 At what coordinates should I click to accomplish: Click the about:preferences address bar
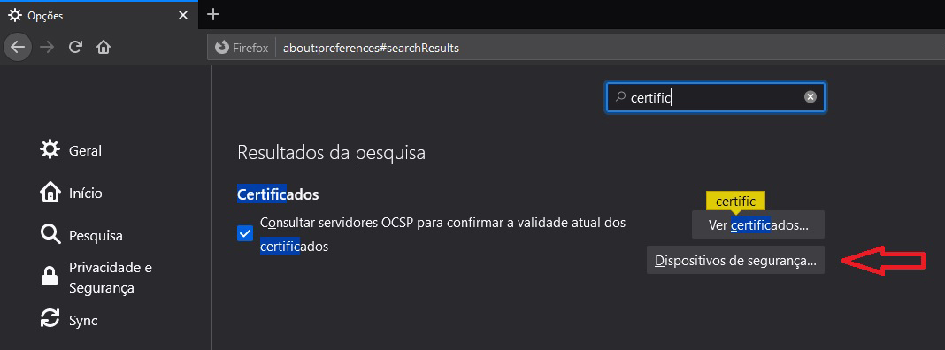tap(611, 48)
